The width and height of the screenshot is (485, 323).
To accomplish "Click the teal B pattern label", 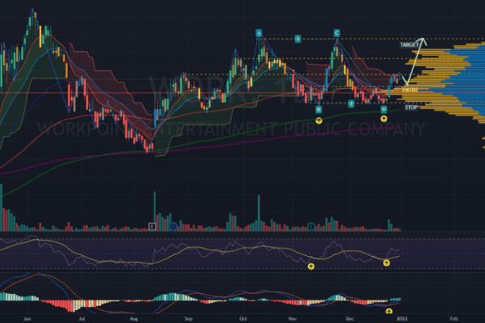I will tap(318, 110).
